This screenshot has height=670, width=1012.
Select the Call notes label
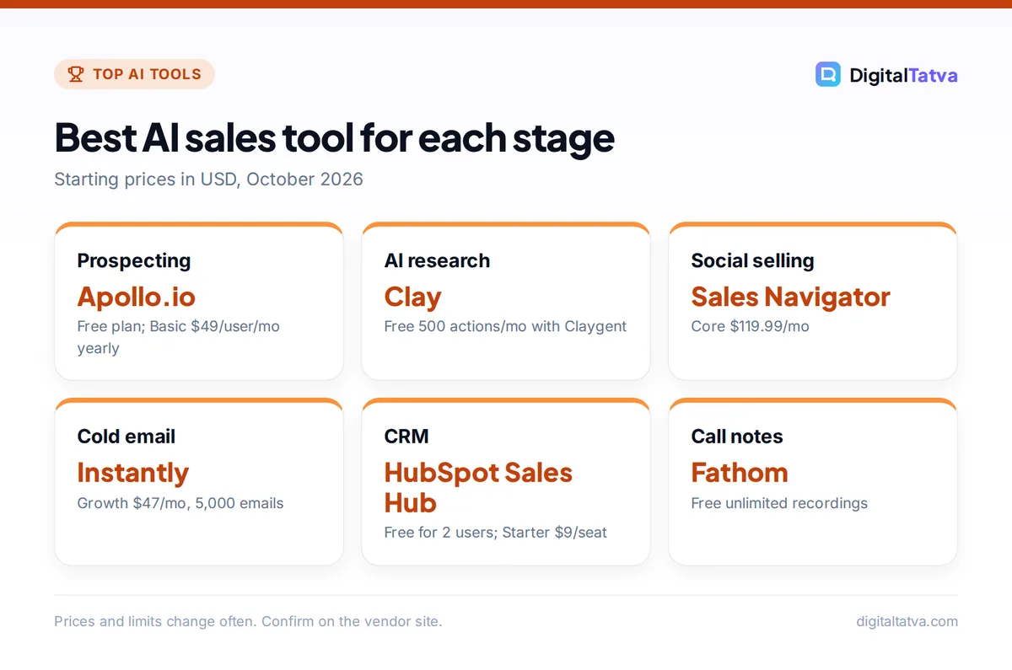click(737, 437)
